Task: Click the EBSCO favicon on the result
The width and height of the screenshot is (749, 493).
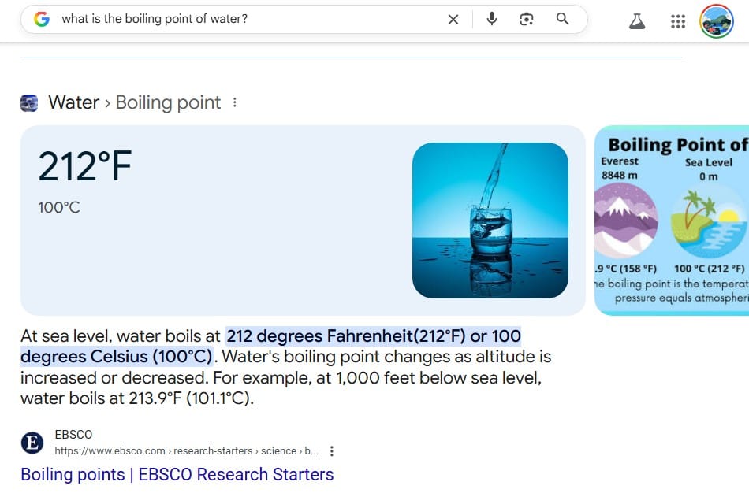Action: point(32,443)
